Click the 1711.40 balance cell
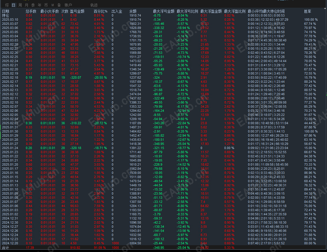This screenshot has width=327, height=252. coord(135,152)
